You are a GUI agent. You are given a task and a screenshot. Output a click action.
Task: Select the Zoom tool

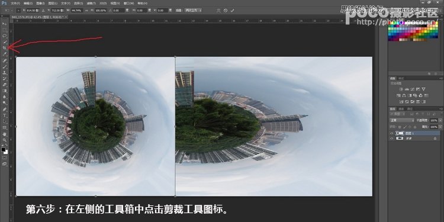[x=5, y=140]
